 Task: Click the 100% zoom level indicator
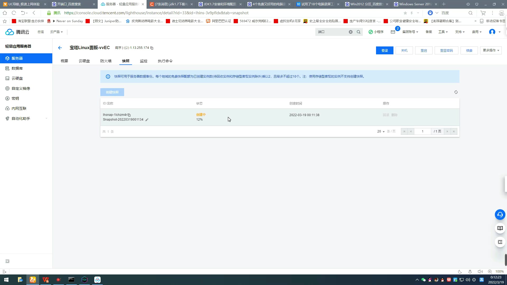click(x=499, y=272)
